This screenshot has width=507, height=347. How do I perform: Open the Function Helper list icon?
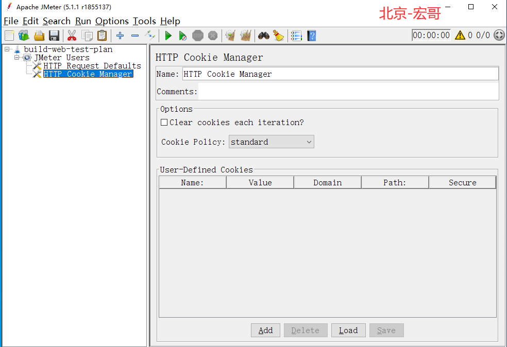tap(296, 36)
